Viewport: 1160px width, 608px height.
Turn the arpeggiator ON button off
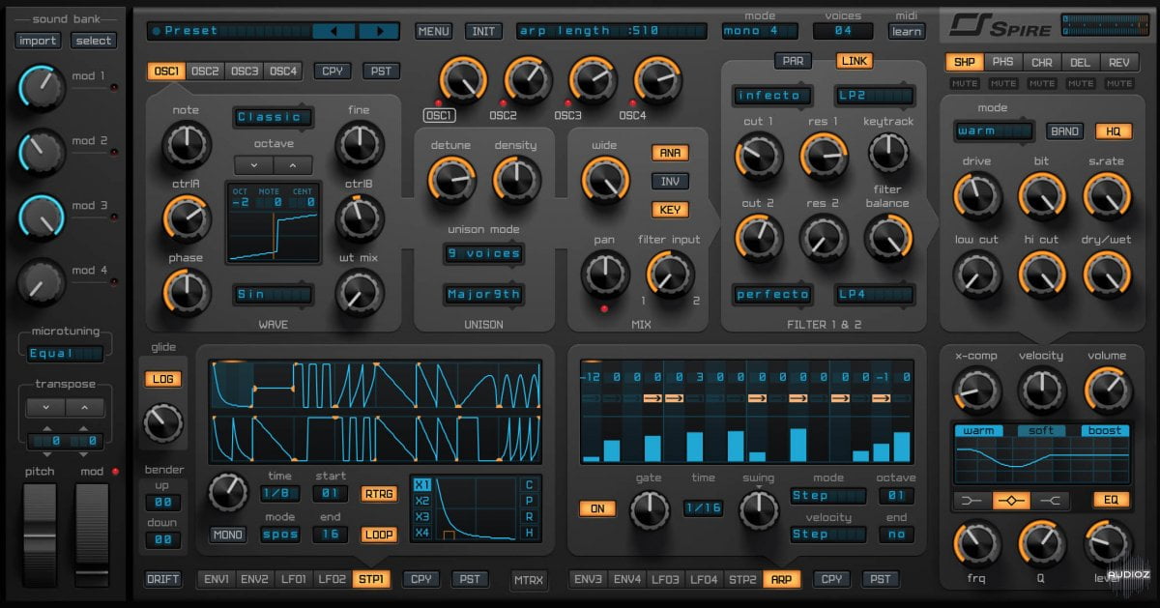coord(597,507)
